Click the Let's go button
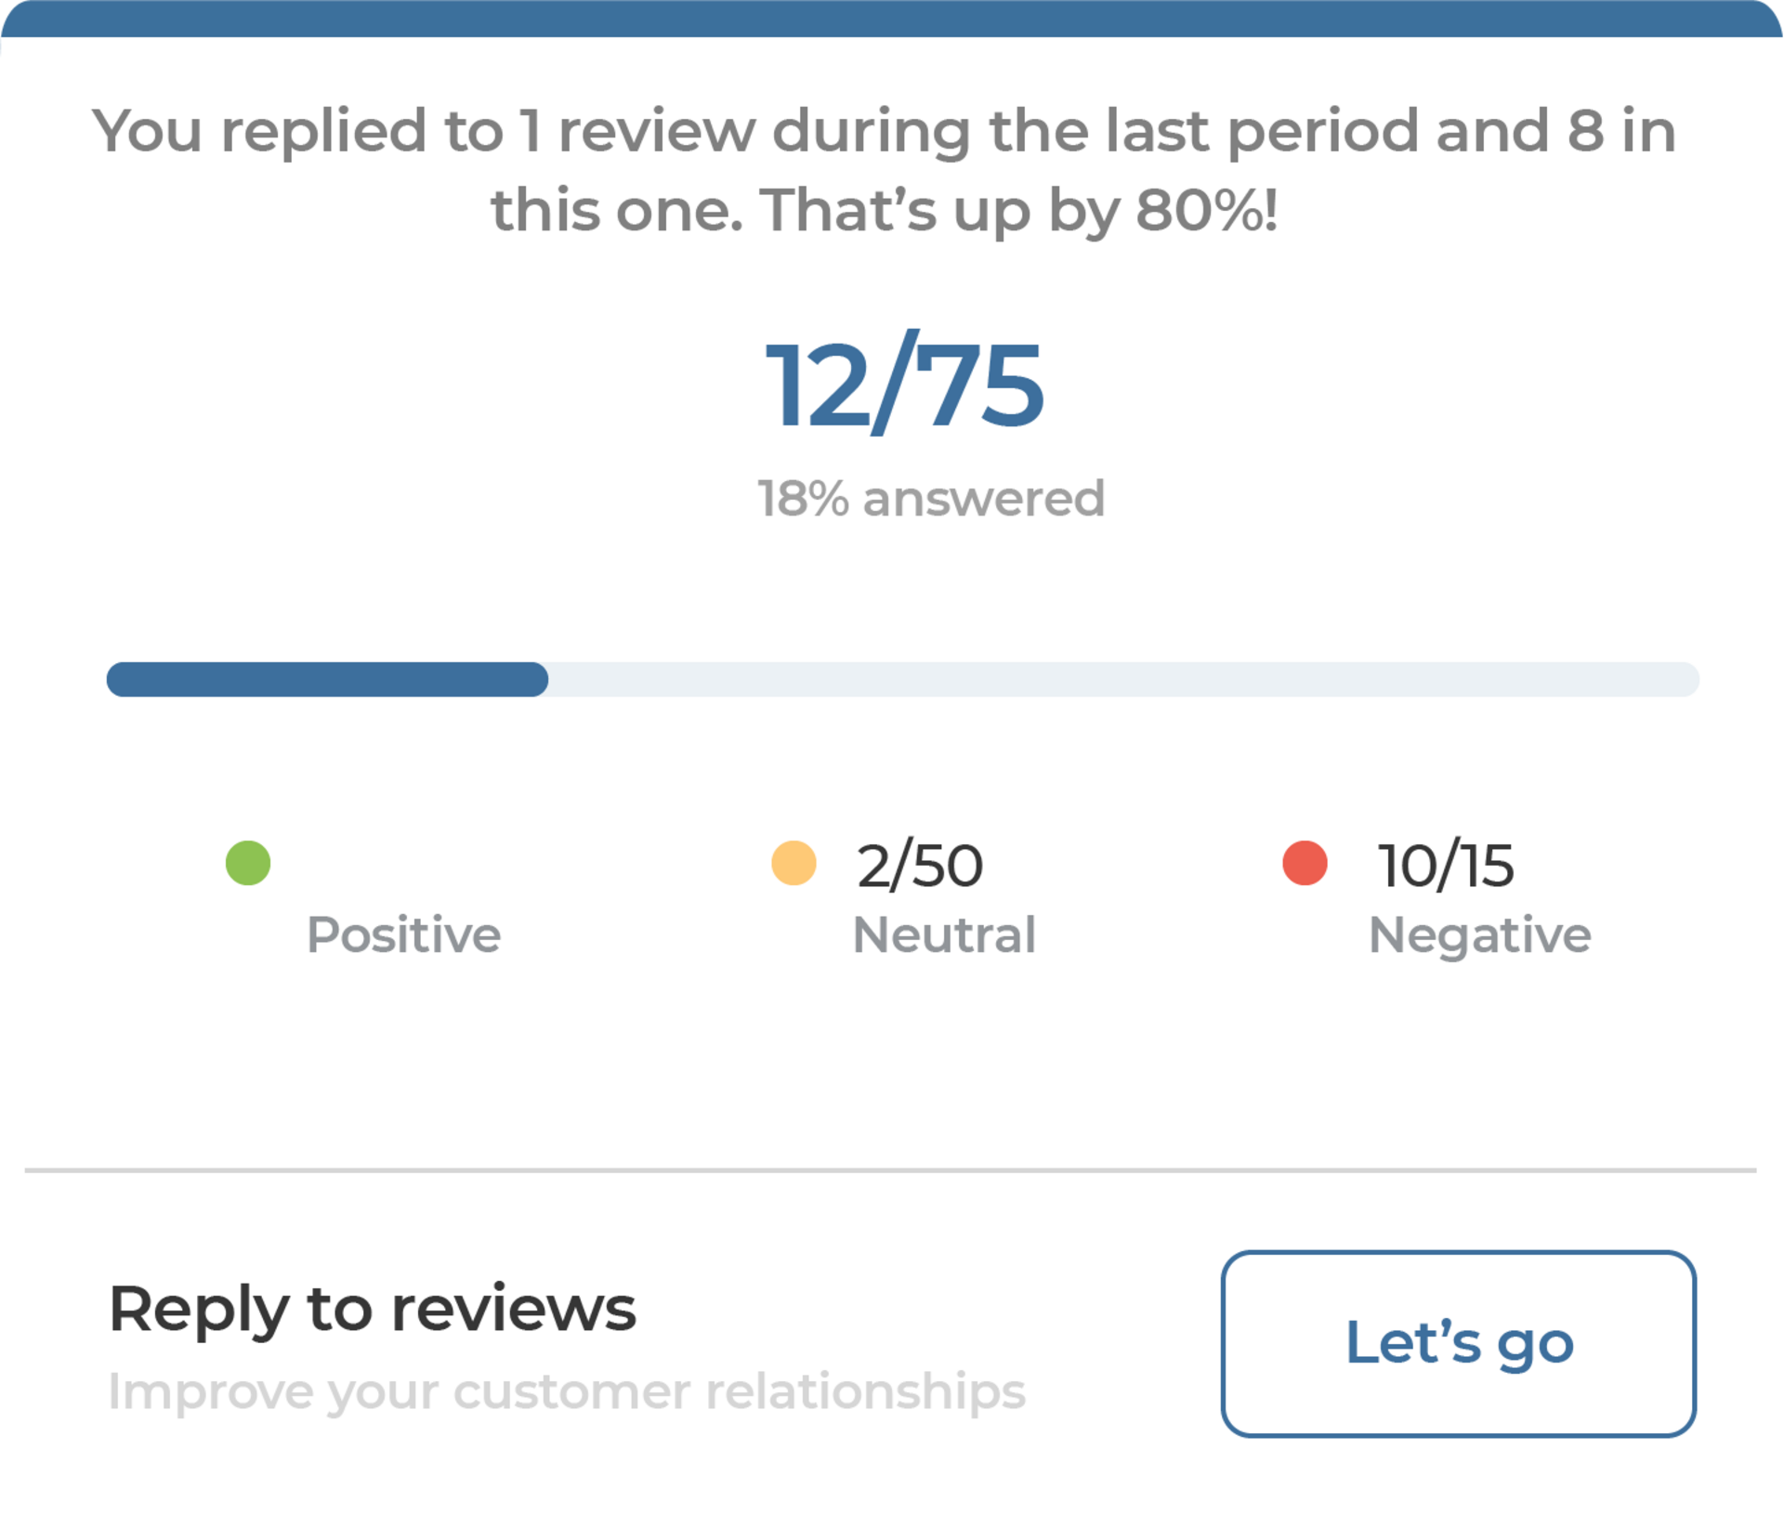The width and height of the screenshot is (1784, 1540). (x=1458, y=1343)
